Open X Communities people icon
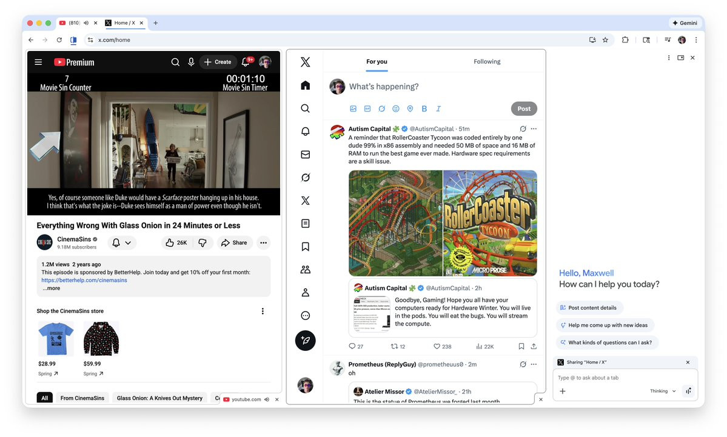The height and width of the screenshot is (437, 727). (305, 270)
